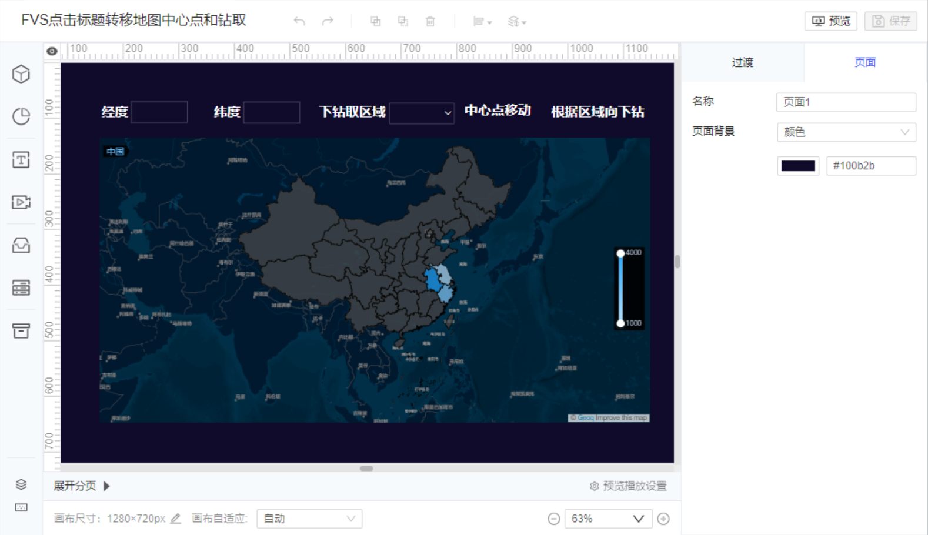Click the 根据区域向下钻 title
Viewport: 928px width, 535px height.
click(597, 112)
